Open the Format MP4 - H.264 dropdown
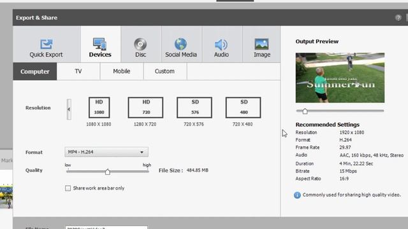 click(x=106, y=152)
